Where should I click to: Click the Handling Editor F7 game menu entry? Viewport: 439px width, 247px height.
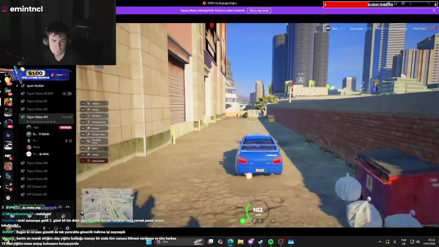(x=94, y=141)
